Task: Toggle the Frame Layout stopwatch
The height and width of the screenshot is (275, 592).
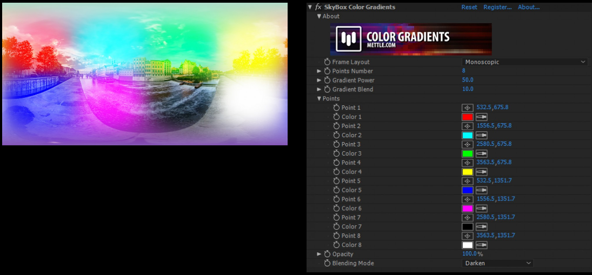Action: pos(327,62)
